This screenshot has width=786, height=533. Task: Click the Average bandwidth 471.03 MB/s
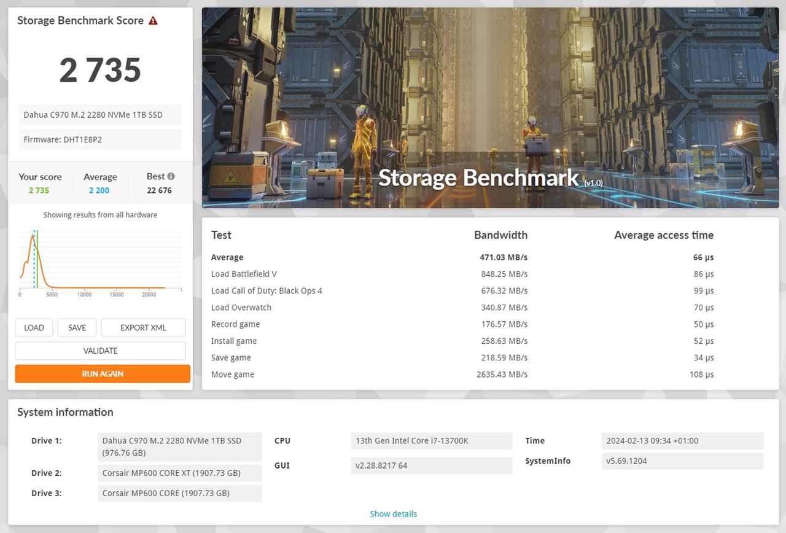[504, 257]
